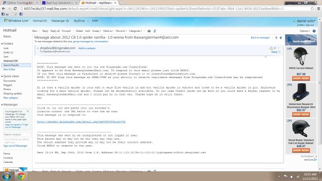The image size is (322, 181).
Task: Click the open-in-new-window icon in the message header
Action: (x=271, y=48)
